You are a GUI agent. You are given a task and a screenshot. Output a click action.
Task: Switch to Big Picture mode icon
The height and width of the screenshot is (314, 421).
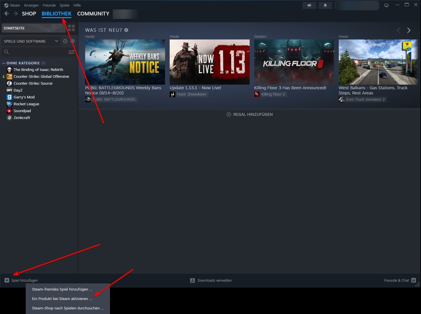(x=386, y=5)
